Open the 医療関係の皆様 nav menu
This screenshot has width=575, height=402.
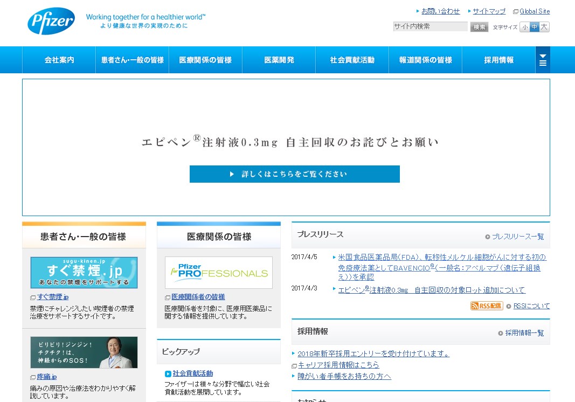click(205, 60)
